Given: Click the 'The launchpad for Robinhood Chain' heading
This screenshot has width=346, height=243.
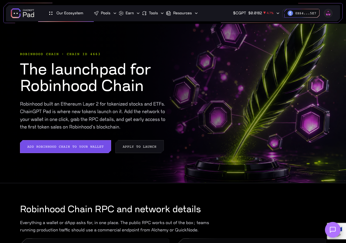Looking at the screenshot, I should pos(85,77).
